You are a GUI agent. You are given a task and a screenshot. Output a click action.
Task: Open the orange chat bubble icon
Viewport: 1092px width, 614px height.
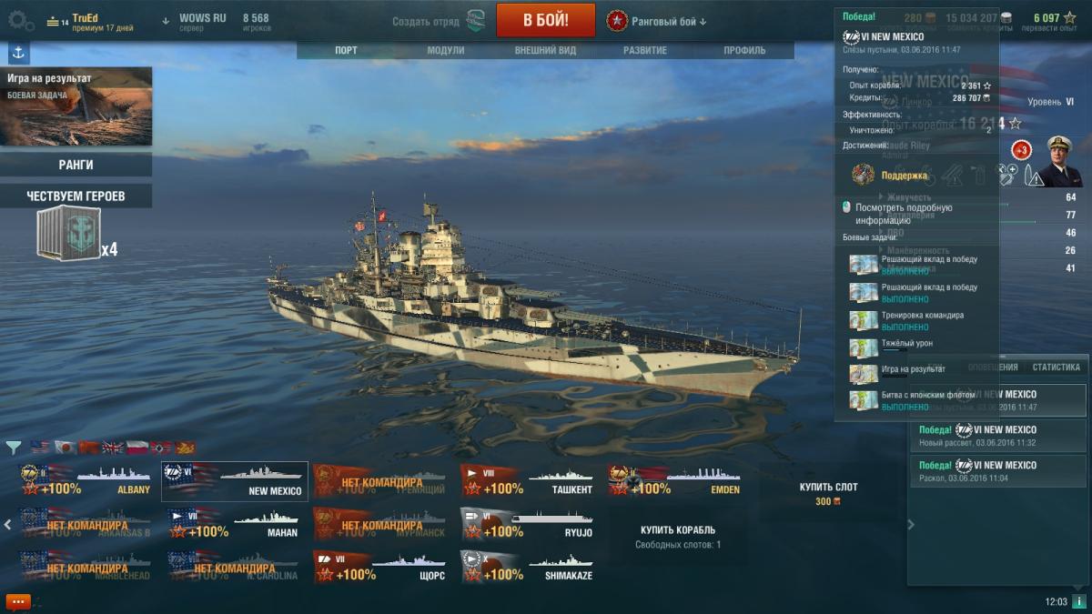(x=18, y=601)
